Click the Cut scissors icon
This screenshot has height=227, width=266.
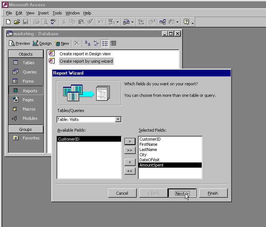click(64, 22)
